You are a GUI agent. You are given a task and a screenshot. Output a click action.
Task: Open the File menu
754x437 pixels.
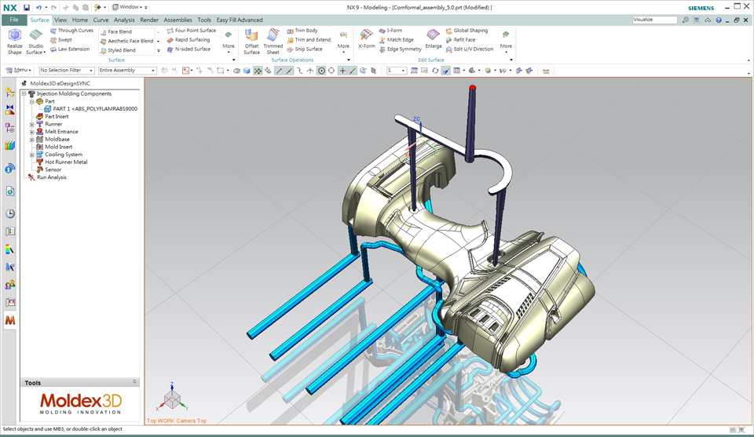click(x=13, y=20)
